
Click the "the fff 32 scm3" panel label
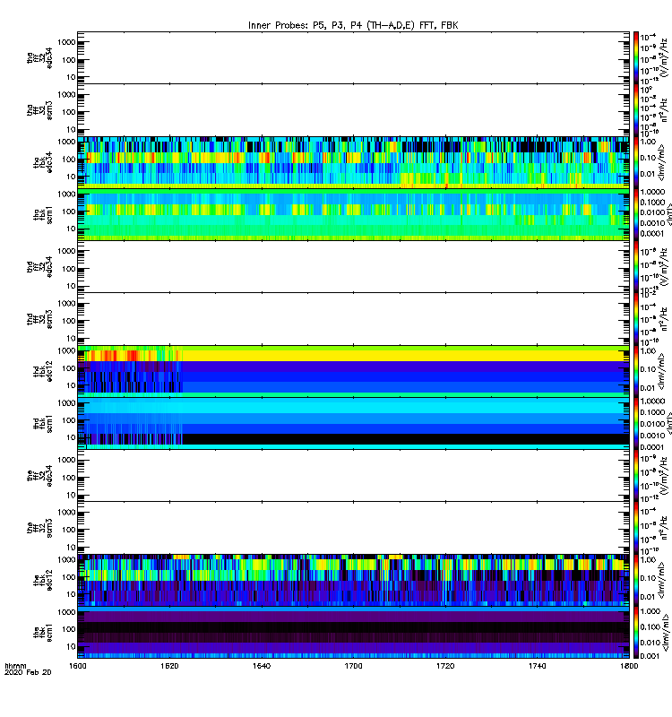tap(39, 528)
